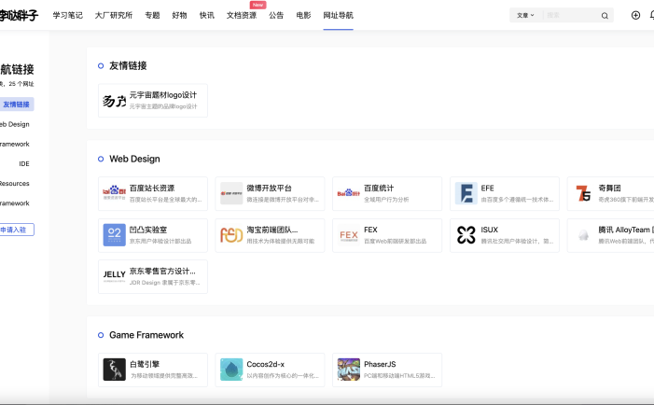Click the ISUX black knot logo
This screenshot has width=654, height=405.
tap(466, 235)
